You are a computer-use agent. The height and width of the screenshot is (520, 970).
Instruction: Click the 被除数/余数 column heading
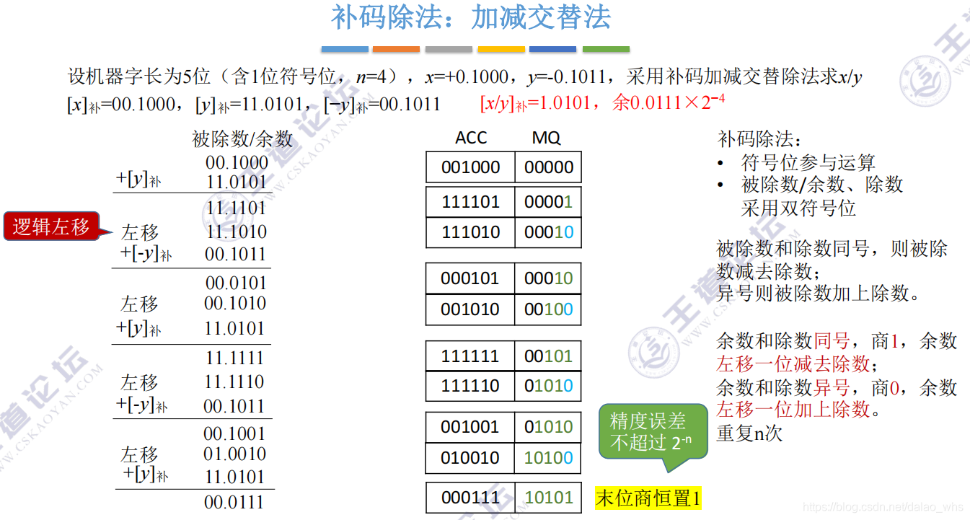tap(242, 138)
